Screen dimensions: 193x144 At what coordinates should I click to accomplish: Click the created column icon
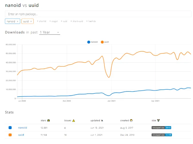[x=131, y=121]
